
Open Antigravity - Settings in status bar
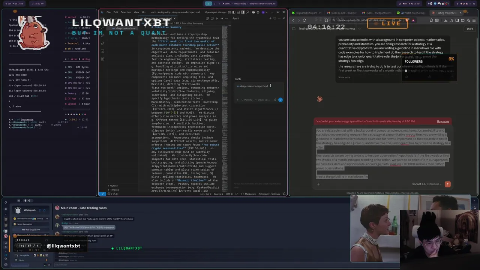[269, 194]
